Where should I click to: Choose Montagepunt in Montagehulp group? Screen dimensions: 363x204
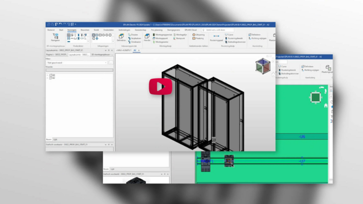click(160, 38)
